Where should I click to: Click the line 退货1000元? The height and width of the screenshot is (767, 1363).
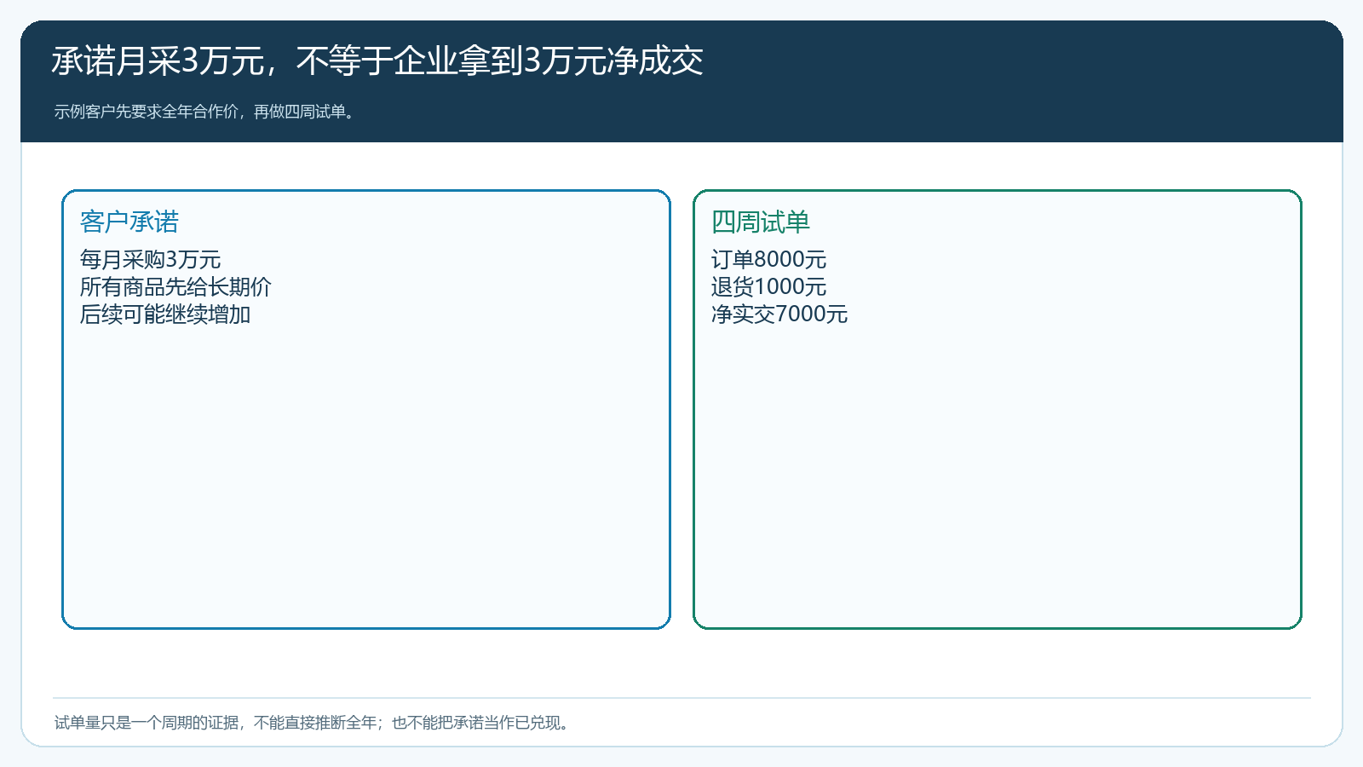click(769, 286)
